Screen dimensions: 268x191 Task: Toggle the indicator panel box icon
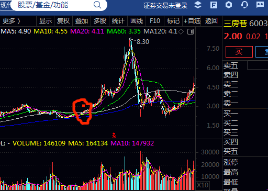point(191,32)
